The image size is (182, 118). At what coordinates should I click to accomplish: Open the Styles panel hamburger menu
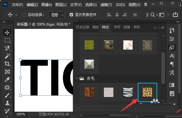[163, 27]
